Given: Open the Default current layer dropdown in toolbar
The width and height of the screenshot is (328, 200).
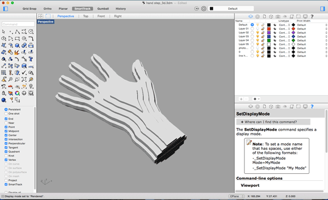Looking at the screenshot, I should click(231, 9).
